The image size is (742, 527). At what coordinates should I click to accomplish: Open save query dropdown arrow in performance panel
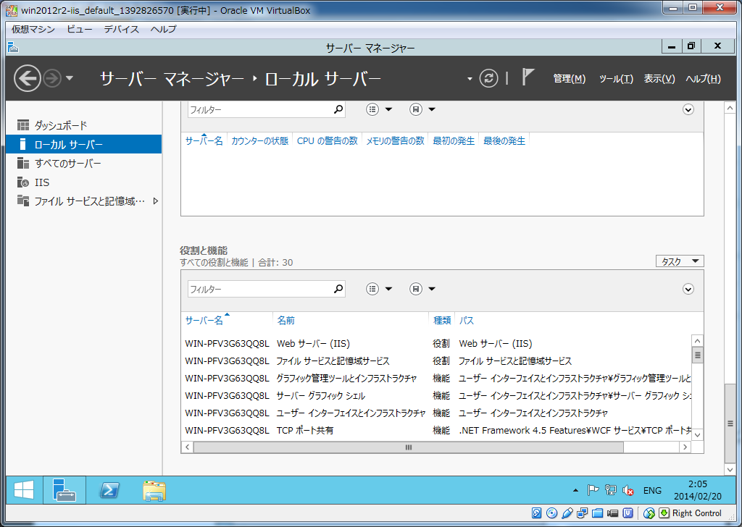click(x=432, y=109)
